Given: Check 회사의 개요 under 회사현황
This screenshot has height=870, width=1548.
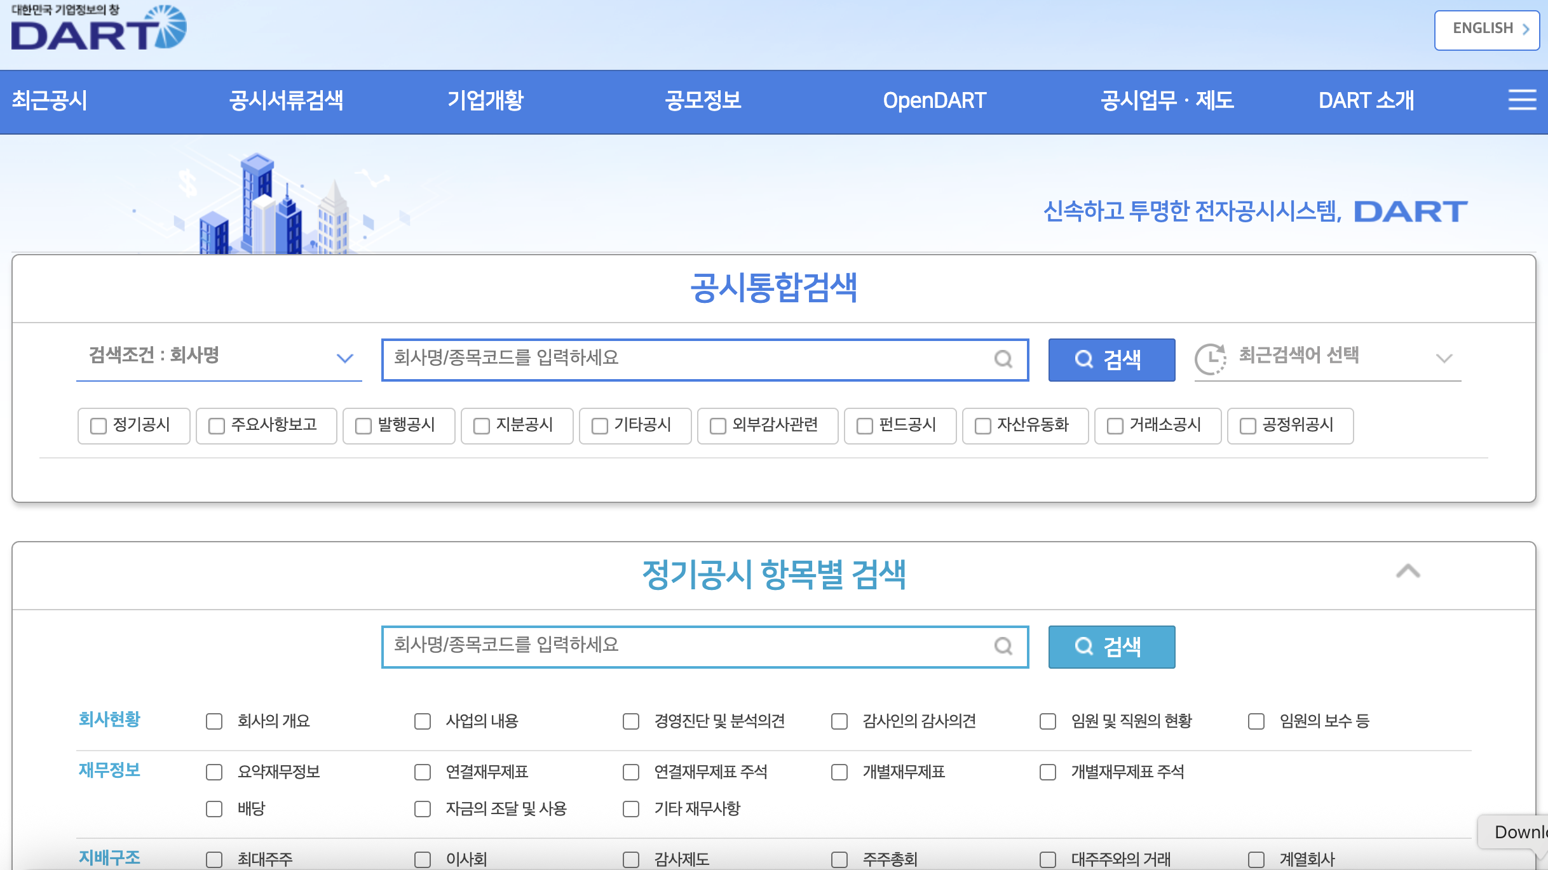Looking at the screenshot, I should point(214,721).
